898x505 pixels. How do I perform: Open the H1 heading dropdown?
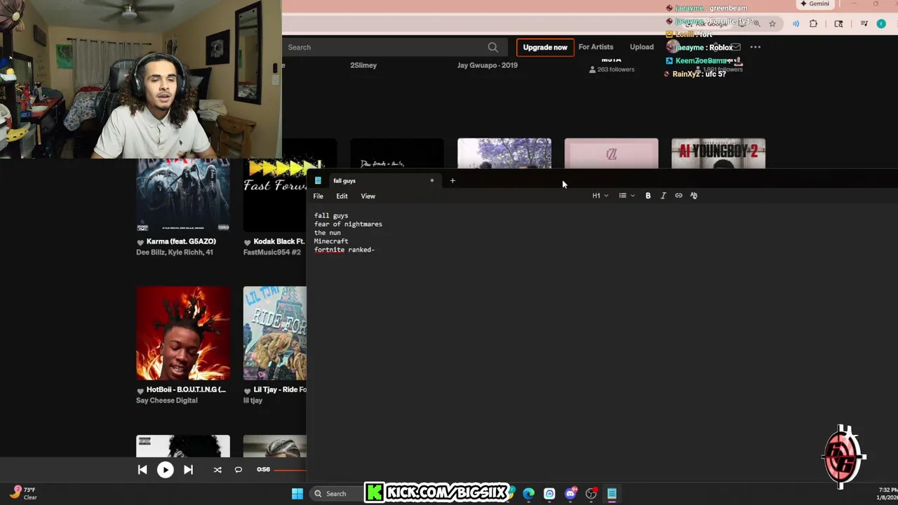point(600,196)
